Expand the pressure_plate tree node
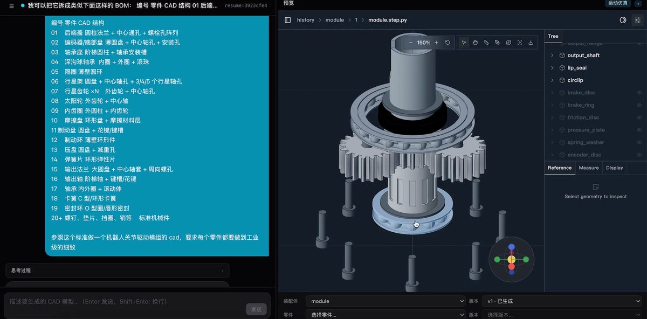 pos(552,130)
